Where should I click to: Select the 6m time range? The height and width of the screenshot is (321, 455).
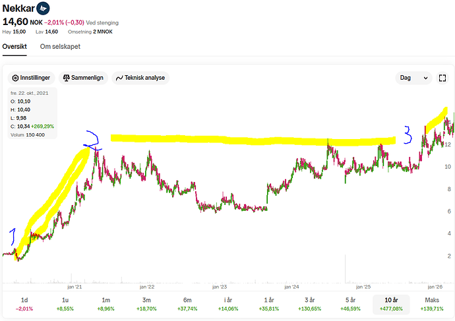point(187,304)
